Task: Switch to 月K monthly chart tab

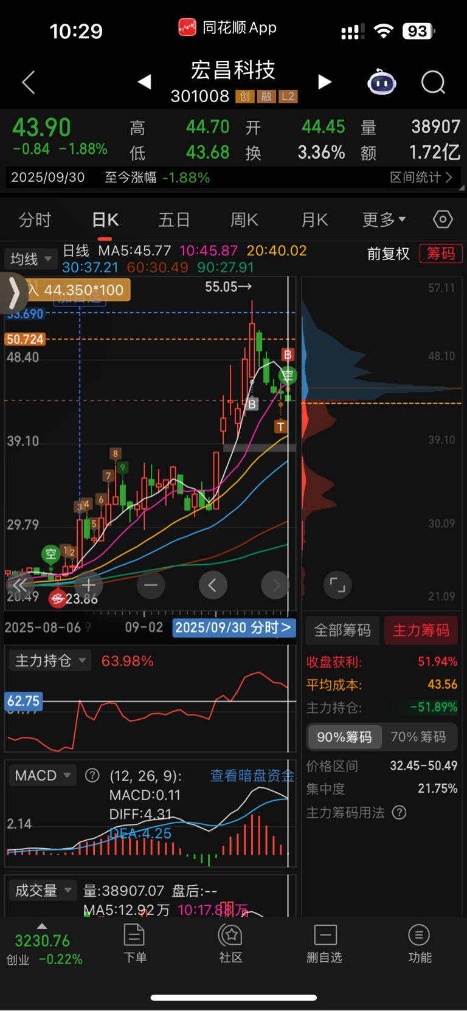Action: (x=315, y=219)
